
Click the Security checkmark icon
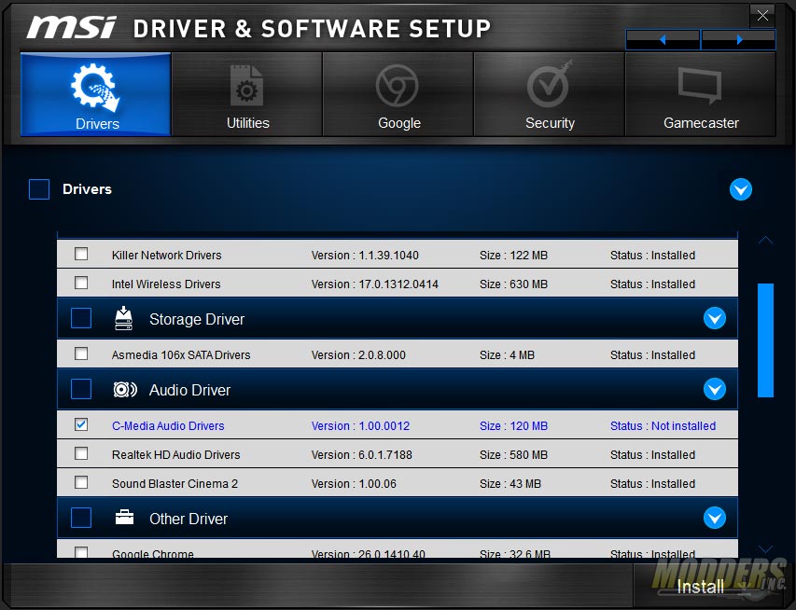pos(550,85)
